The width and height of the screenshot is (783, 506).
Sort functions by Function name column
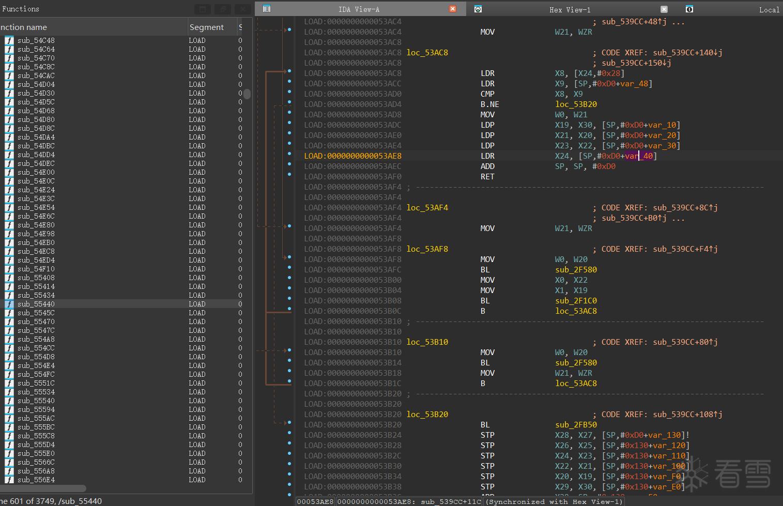coord(93,27)
